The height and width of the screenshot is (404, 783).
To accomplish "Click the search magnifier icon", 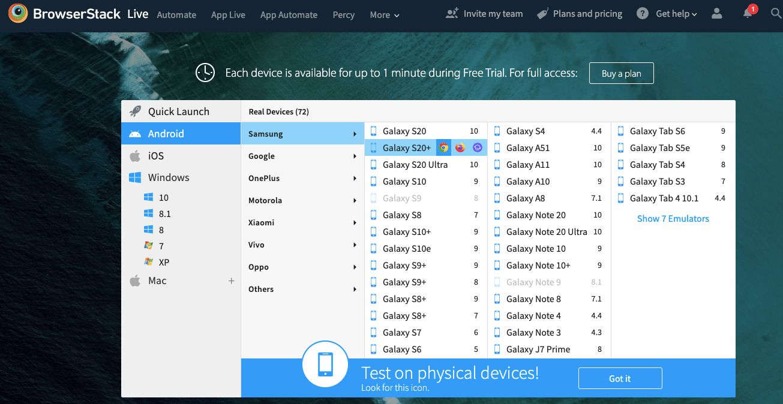I will pyautogui.click(x=775, y=13).
